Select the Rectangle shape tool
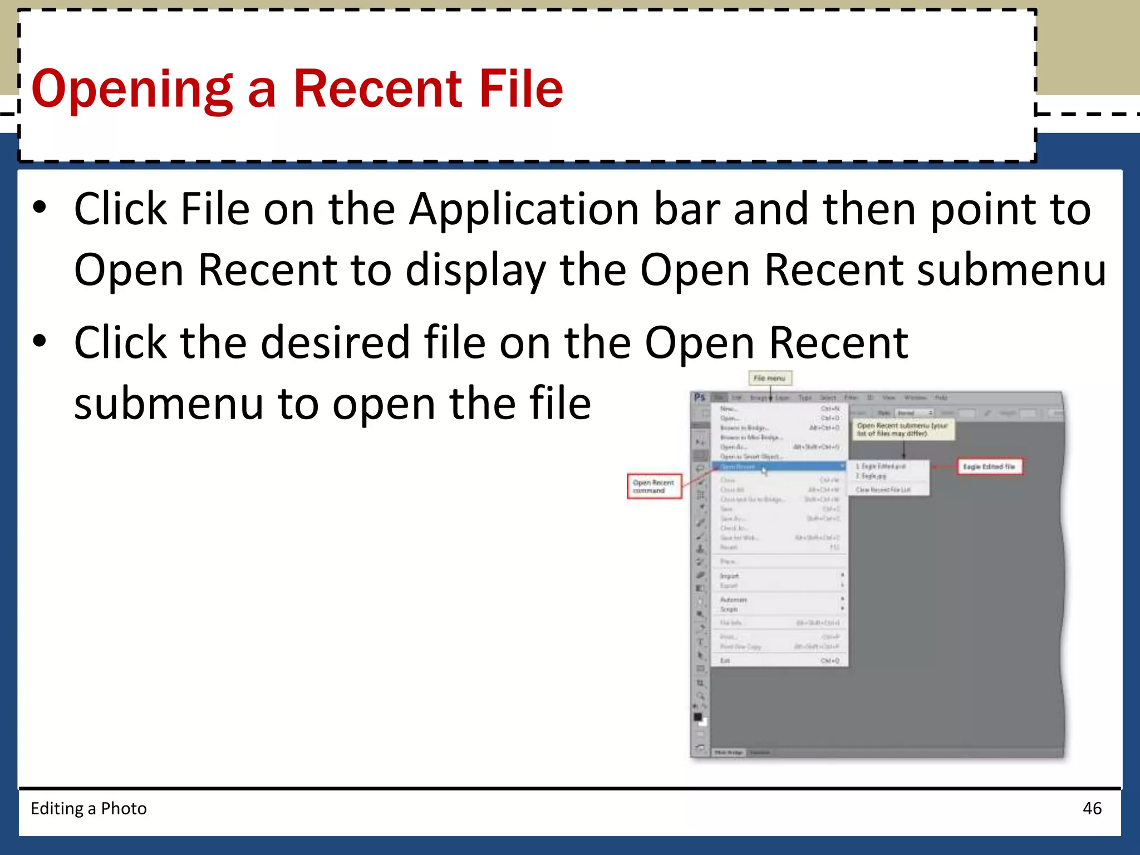 700,669
